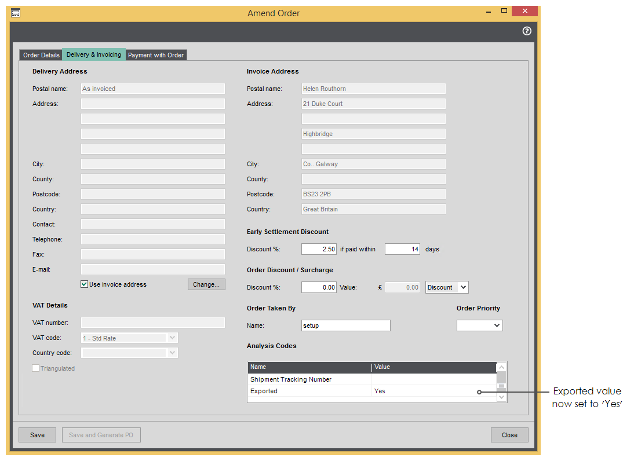Click the Amend Order window system icon
The image size is (634, 461).
(x=16, y=13)
